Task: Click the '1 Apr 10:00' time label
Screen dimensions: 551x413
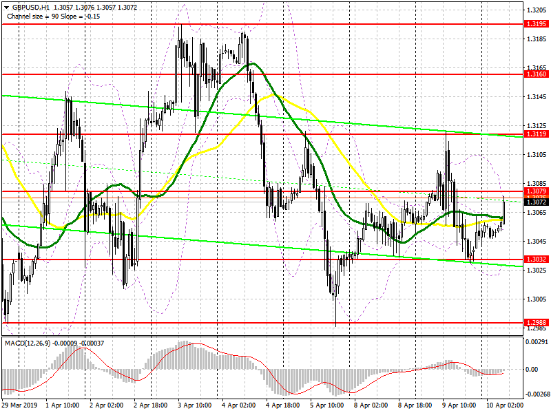Action: (x=63, y=405)
